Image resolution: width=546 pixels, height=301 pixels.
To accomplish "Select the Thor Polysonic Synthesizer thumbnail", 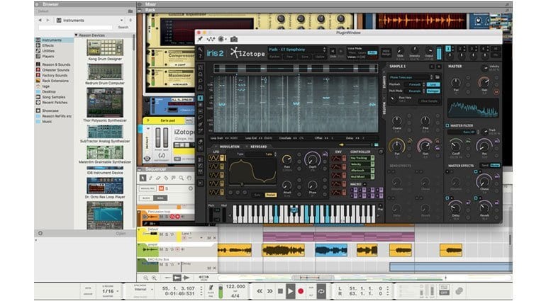I will pyautogui.click(x=105, y=102).
